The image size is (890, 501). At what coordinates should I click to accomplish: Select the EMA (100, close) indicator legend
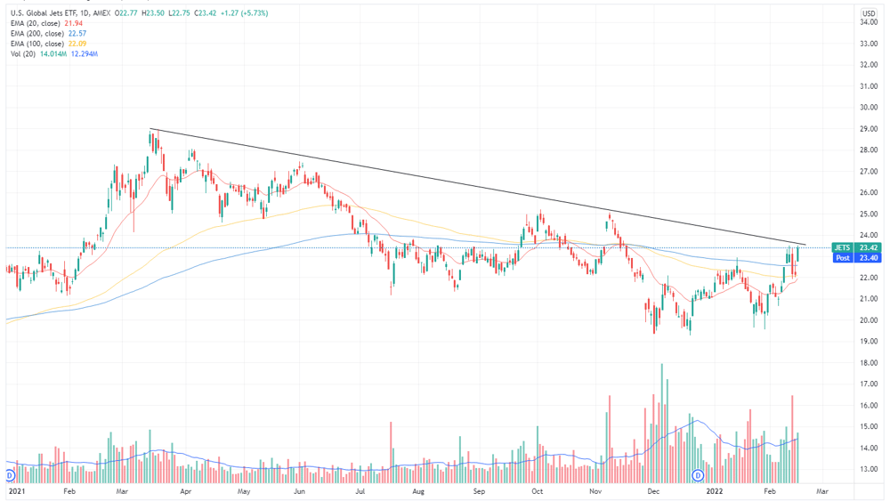(x=38, y=44)
